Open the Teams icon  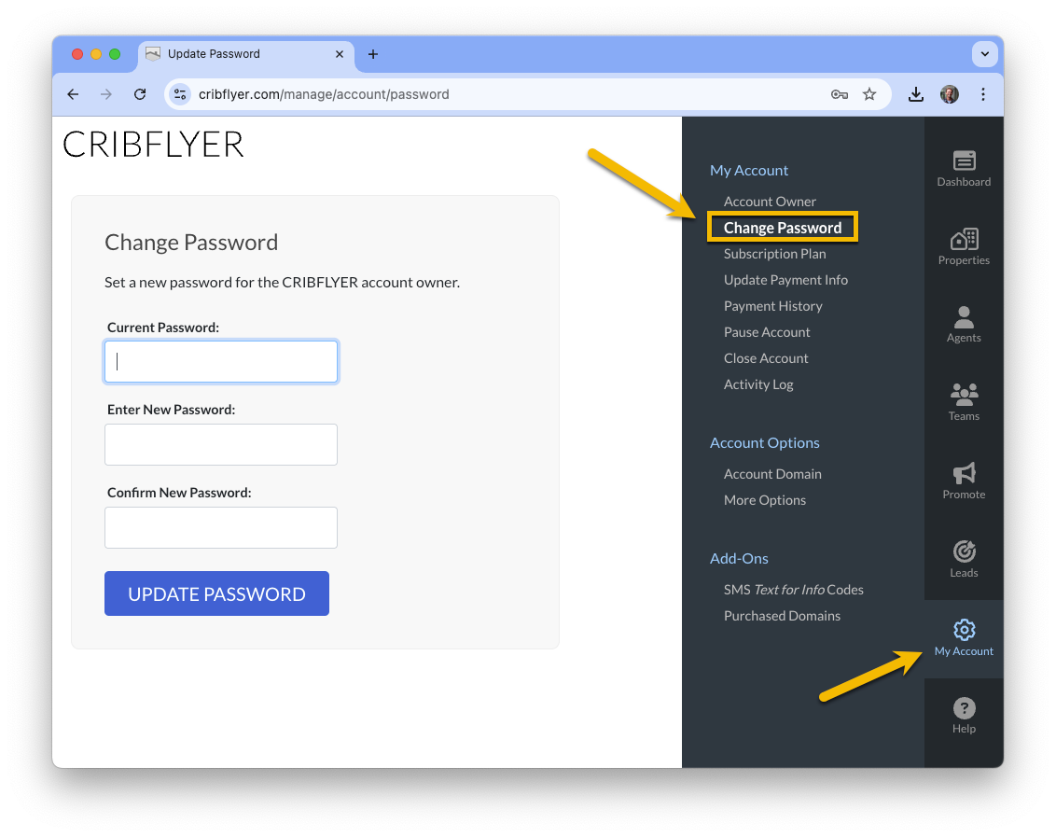964,394
